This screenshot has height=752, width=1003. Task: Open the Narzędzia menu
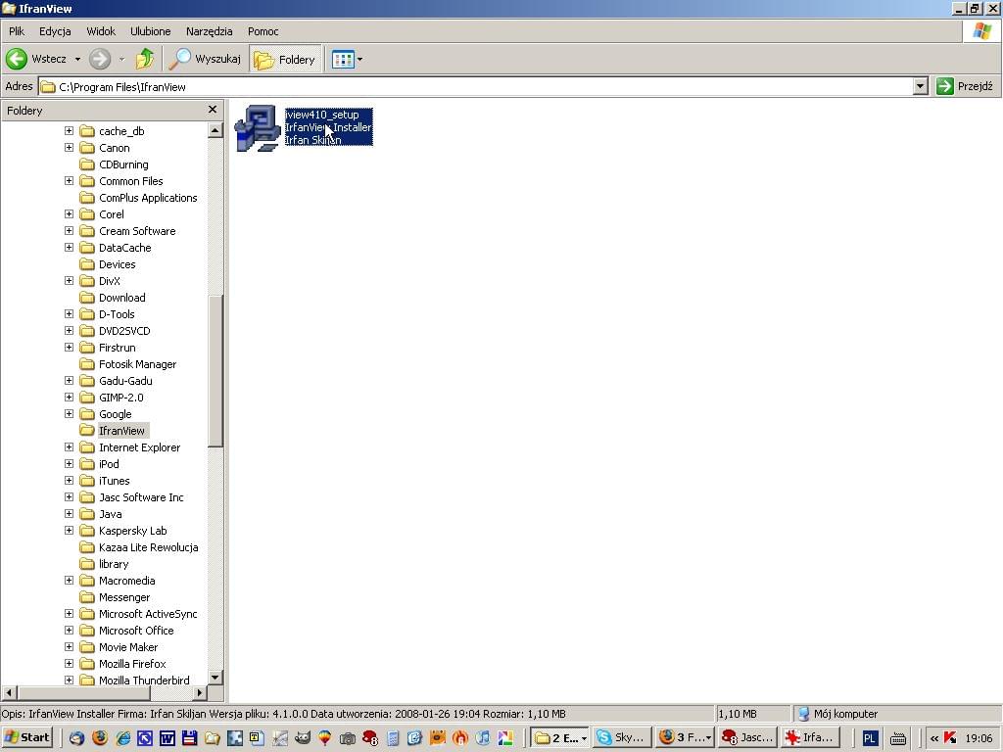210,30
